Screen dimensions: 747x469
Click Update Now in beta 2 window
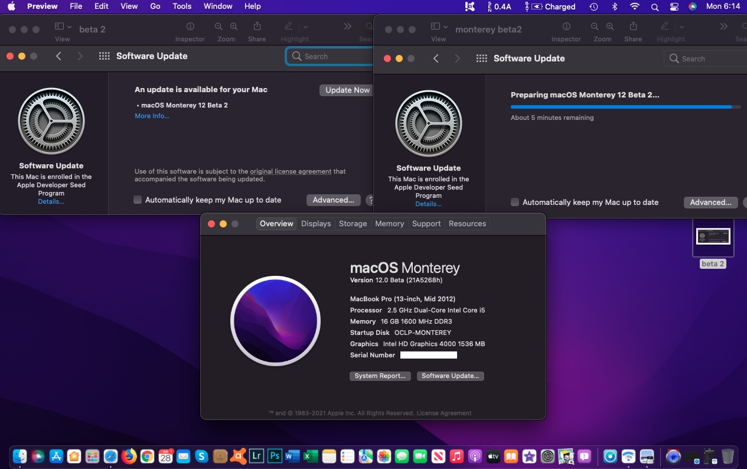coord(347,90)
